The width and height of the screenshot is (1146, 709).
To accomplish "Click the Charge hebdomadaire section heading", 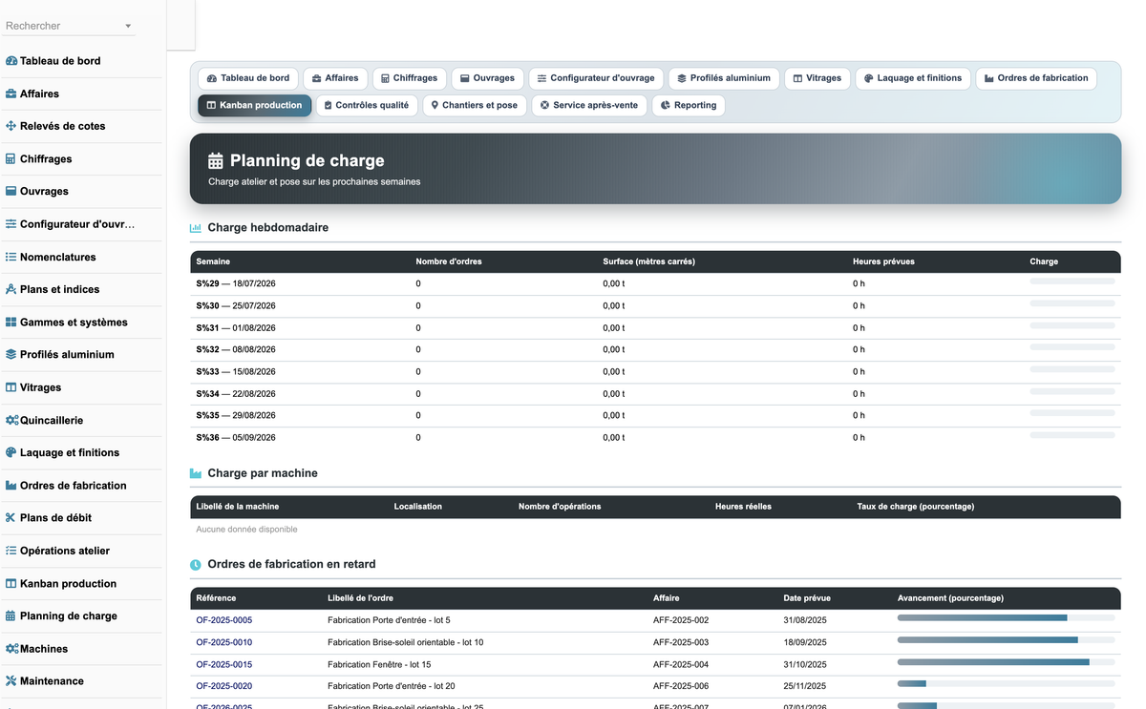I will [268, 228].
